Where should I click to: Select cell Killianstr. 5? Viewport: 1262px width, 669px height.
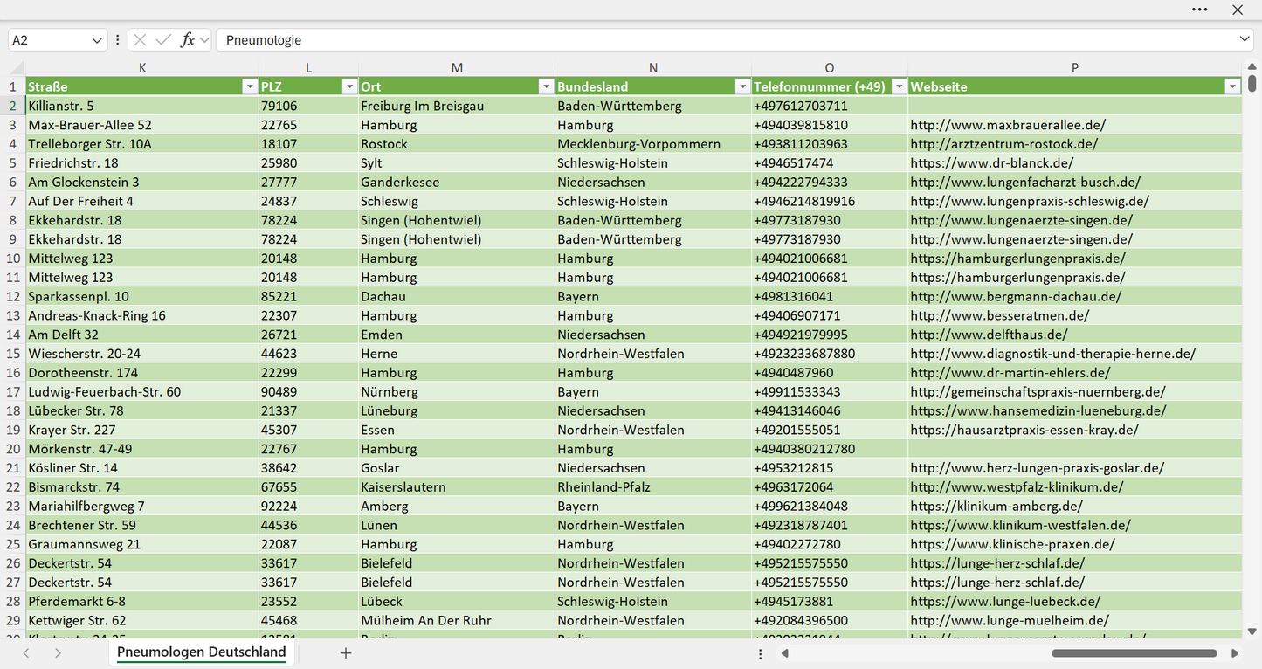click(142, 106)
